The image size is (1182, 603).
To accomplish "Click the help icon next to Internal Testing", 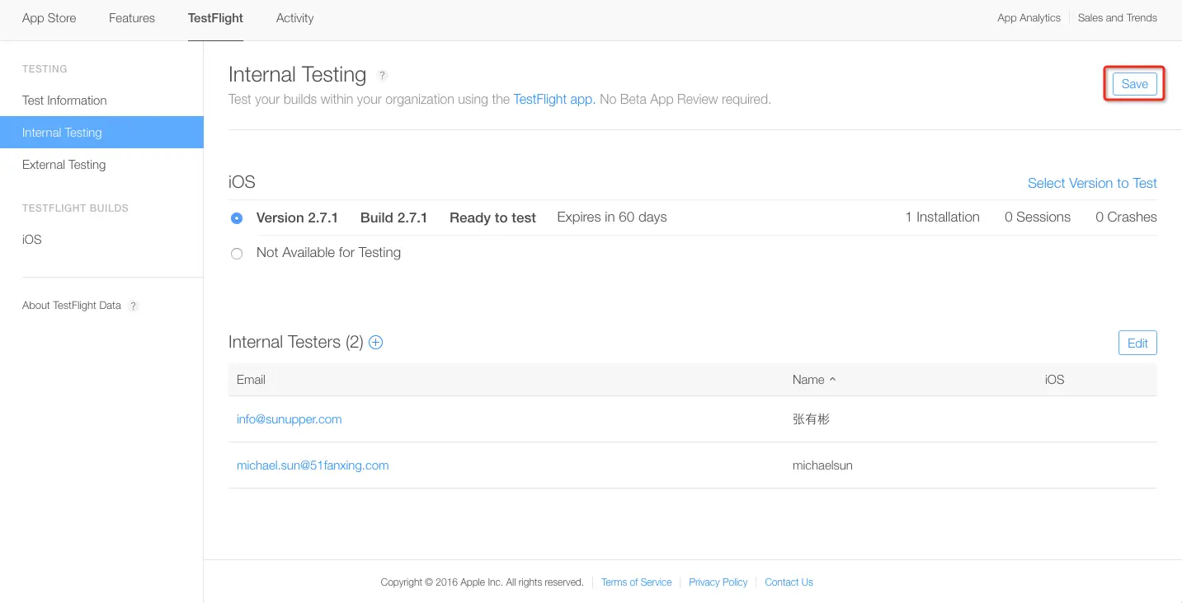I will (382, 75).
